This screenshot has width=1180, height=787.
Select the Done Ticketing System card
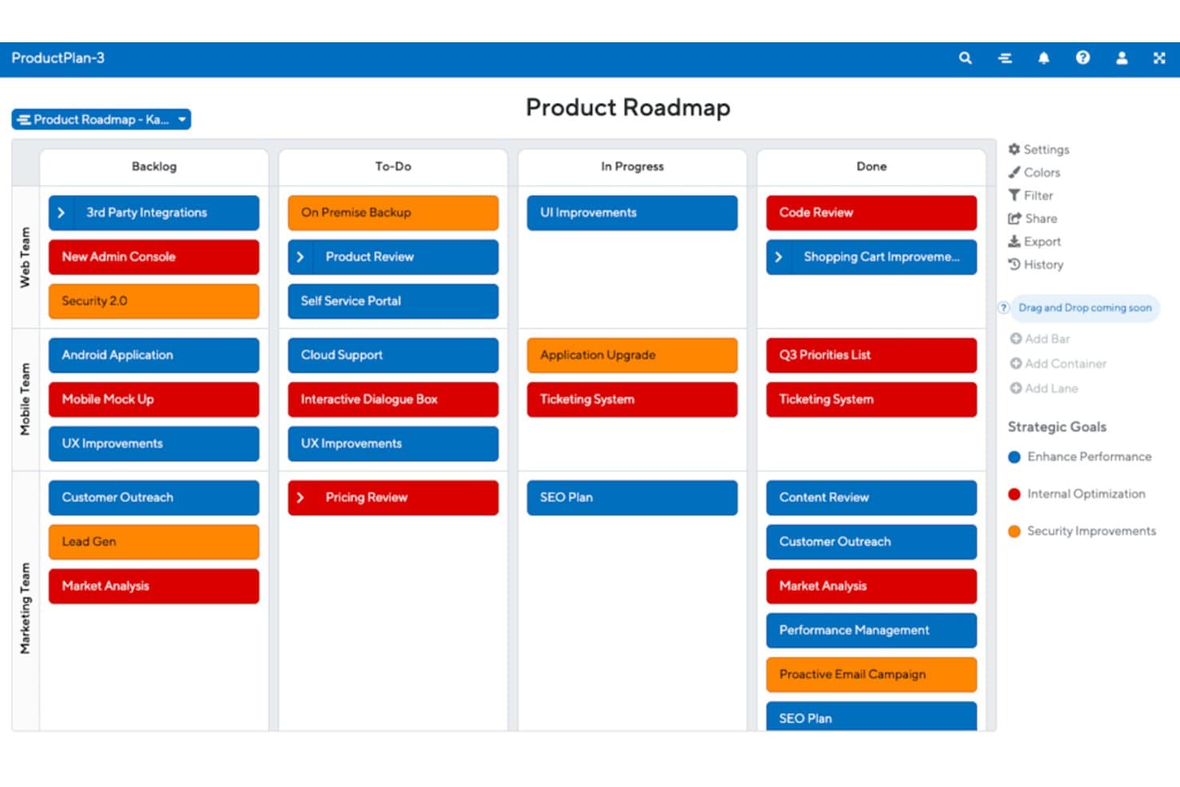click(871, 399)
